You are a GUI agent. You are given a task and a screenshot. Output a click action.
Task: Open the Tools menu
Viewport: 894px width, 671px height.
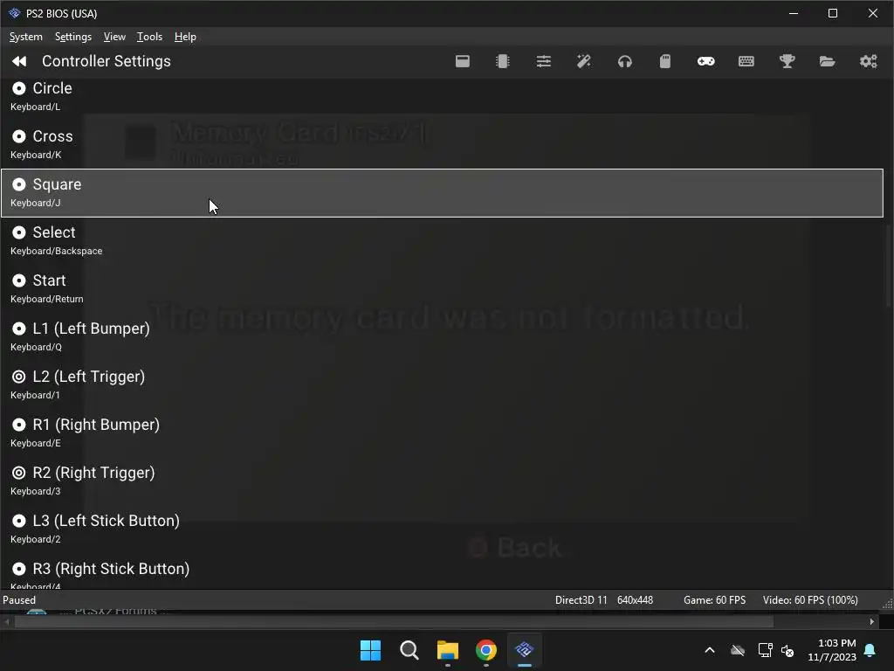click(149, 37)
